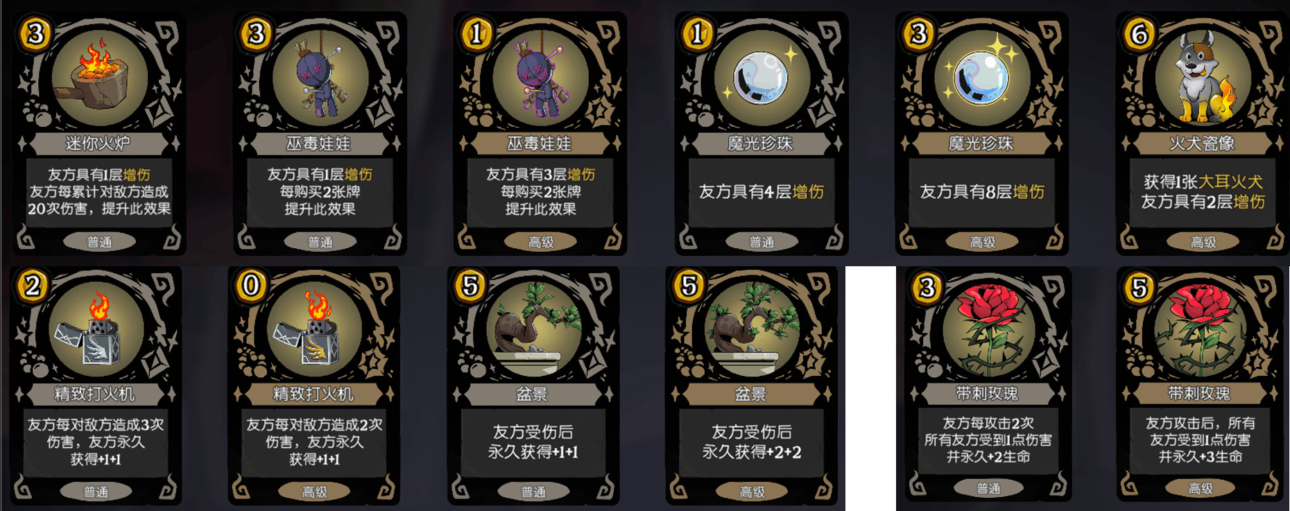The image size is (1290, 511).
Task: Click the 高级 tag on the 火犬瓷像 card
Action: pyautogui.click(x=1203, y=241)
